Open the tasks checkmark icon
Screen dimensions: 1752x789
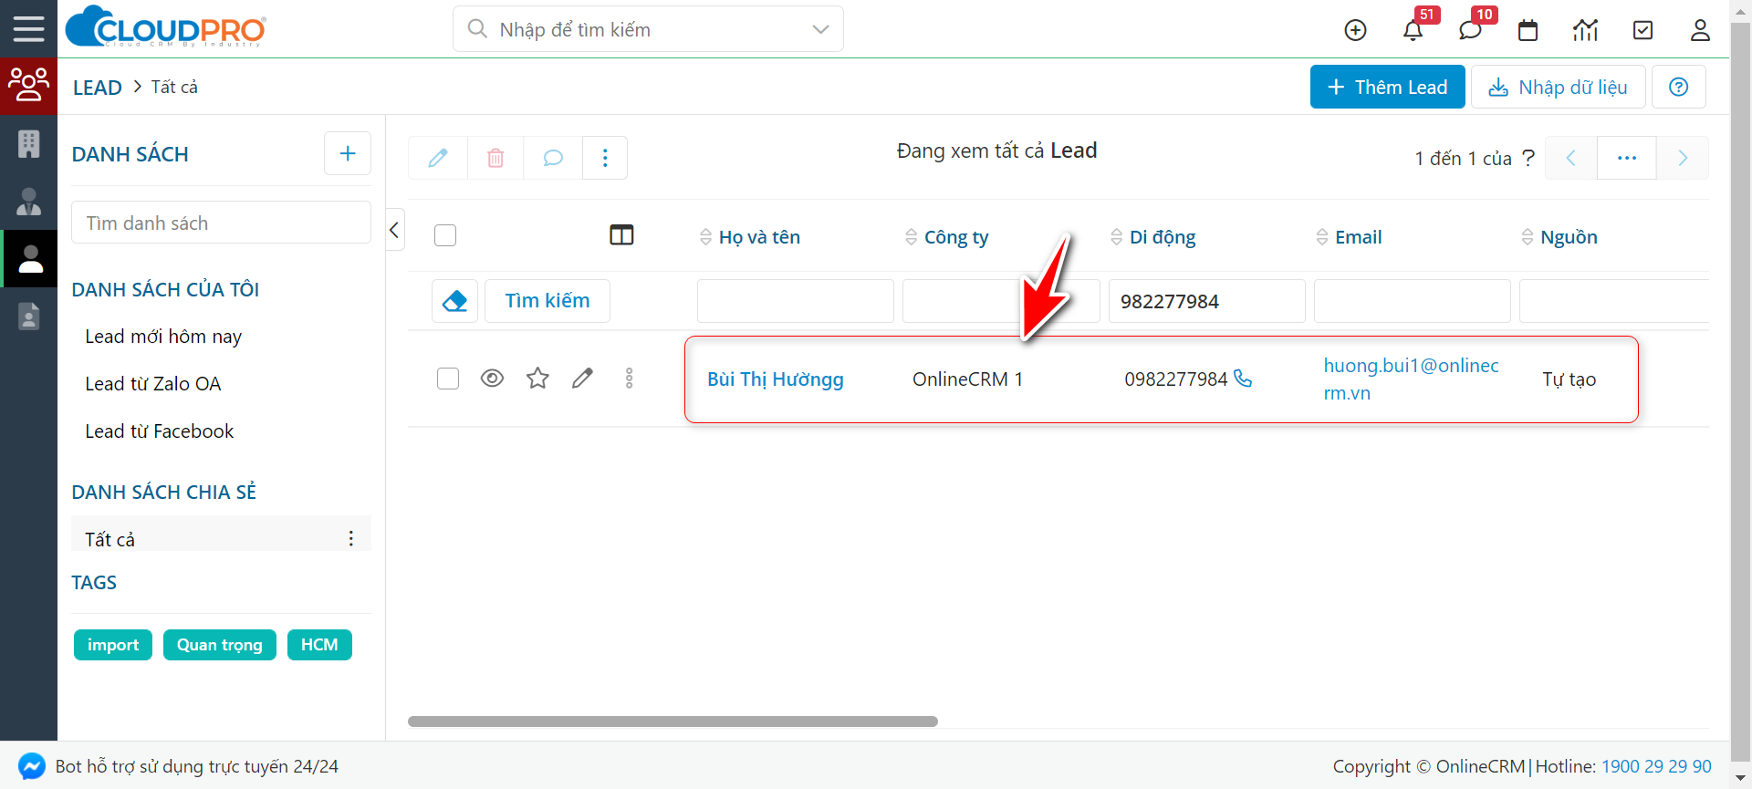pos(1642,30)
